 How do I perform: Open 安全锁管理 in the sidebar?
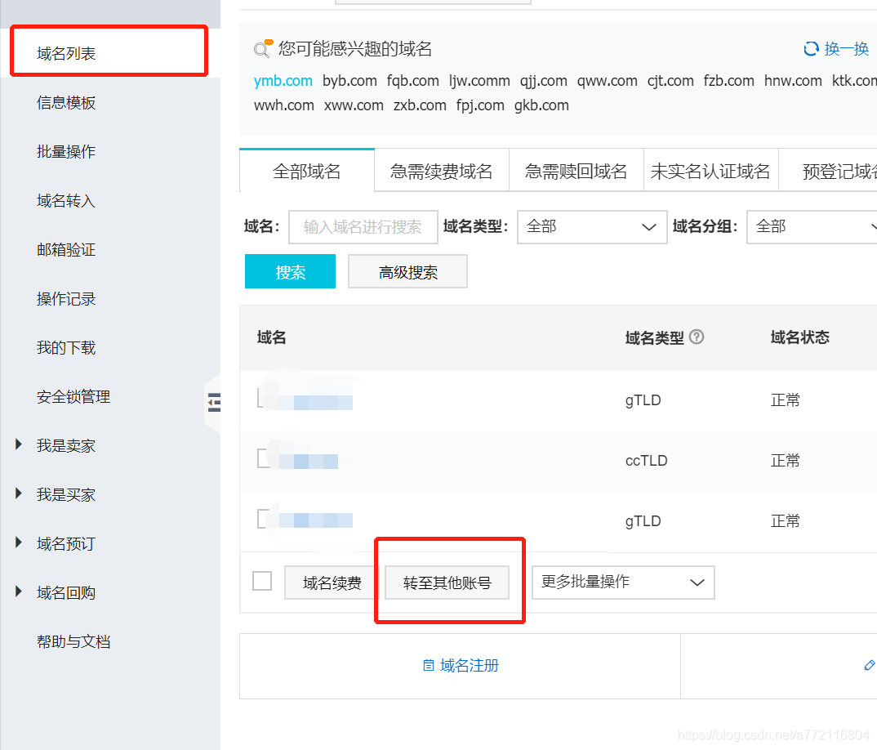pos(73,397)
